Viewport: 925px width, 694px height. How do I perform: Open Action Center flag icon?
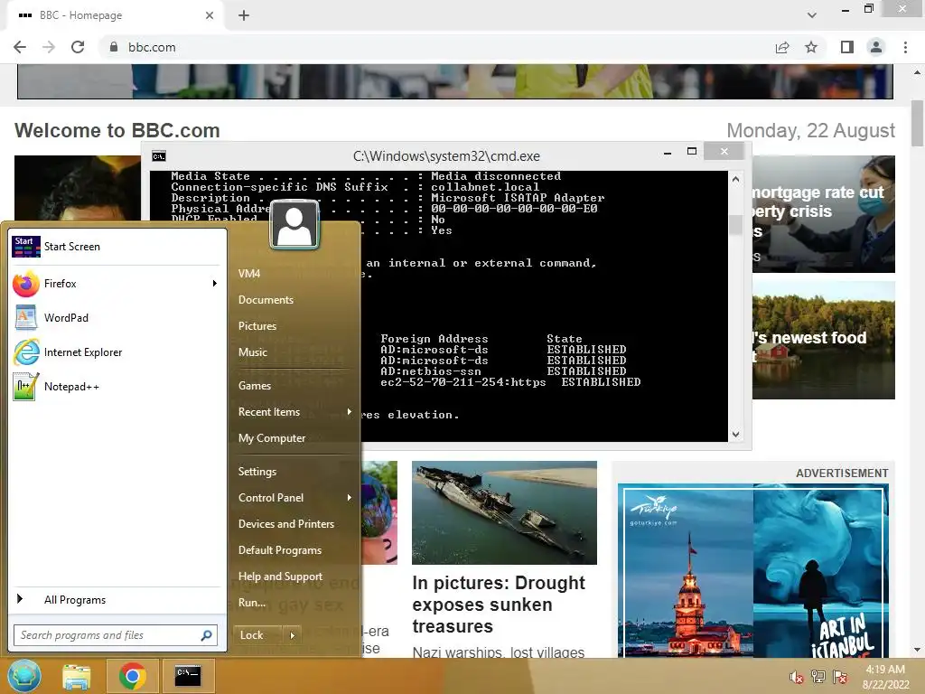tap(840, 677)
